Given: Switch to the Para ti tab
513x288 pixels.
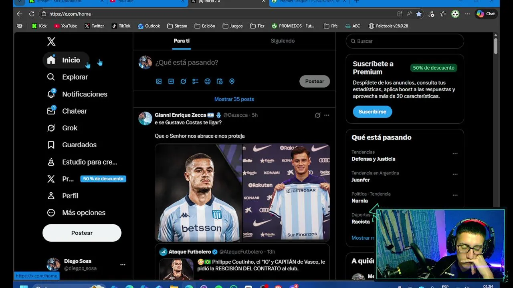Looking at the screenshot, I should point(182,41).
